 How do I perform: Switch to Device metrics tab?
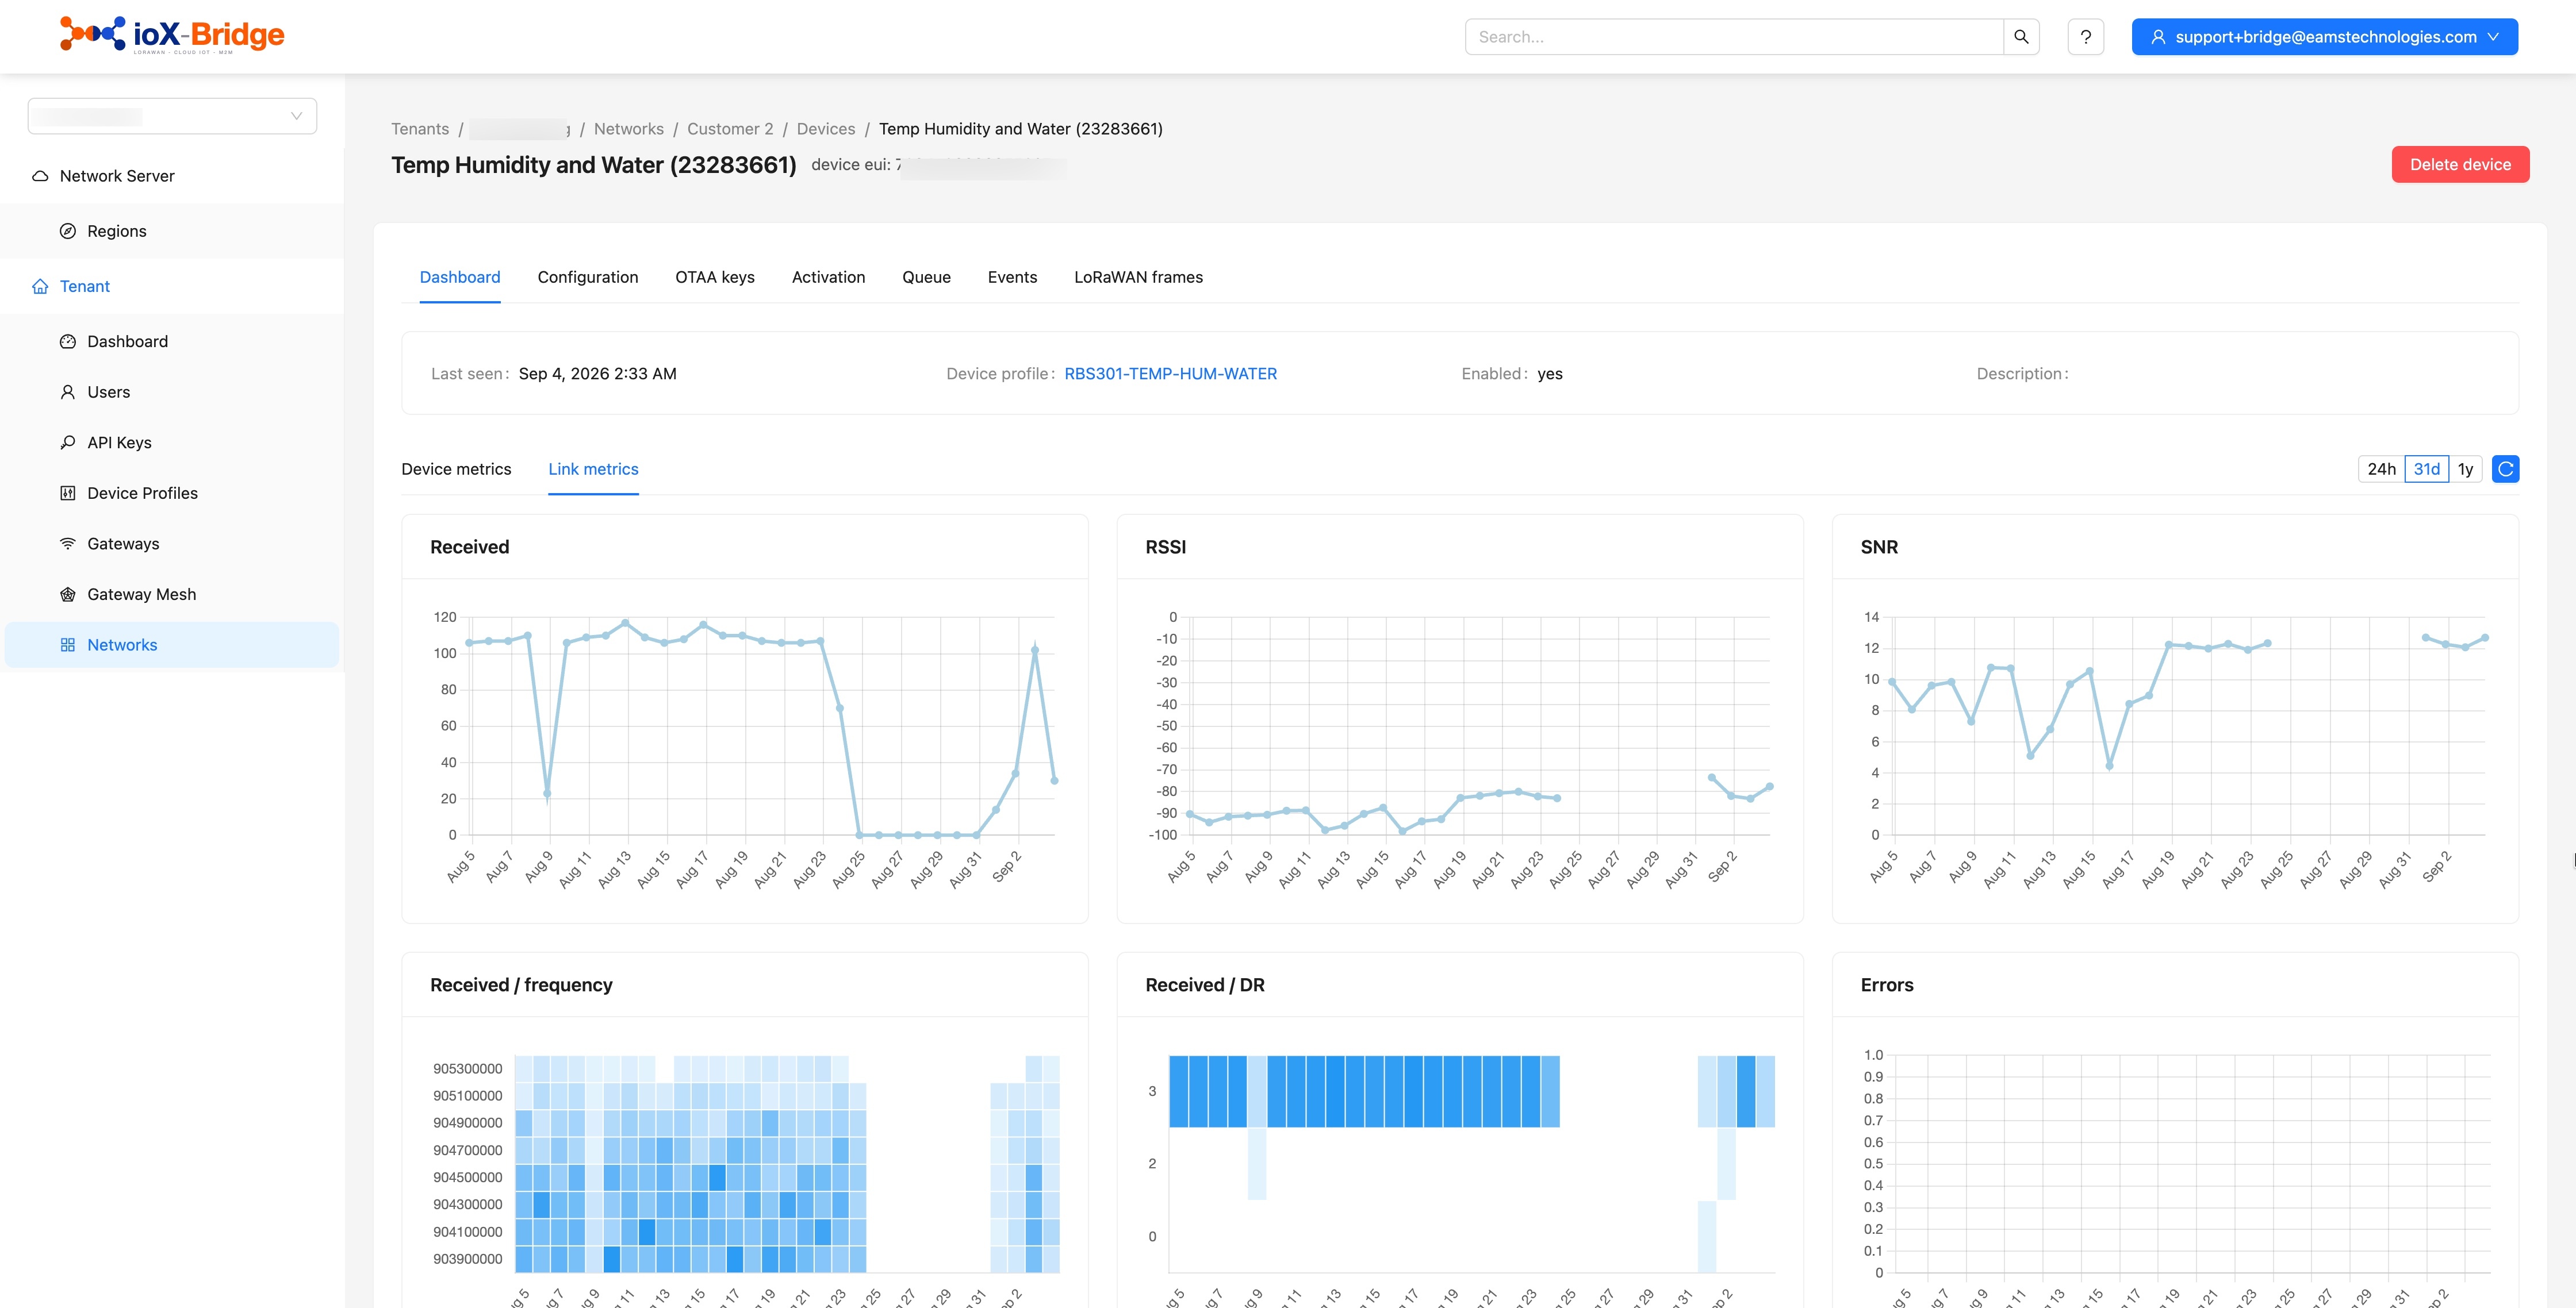(456, 470)
